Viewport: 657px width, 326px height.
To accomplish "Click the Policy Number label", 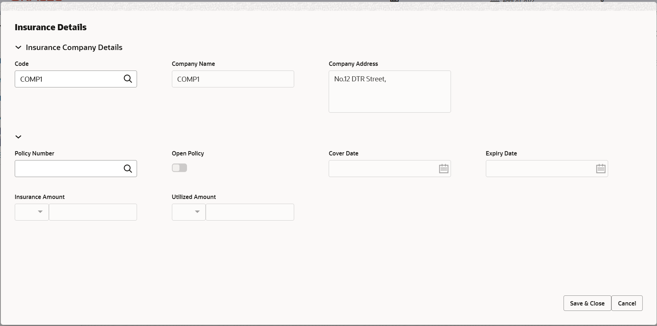I will pyautogui.click(x=35, y=153).
